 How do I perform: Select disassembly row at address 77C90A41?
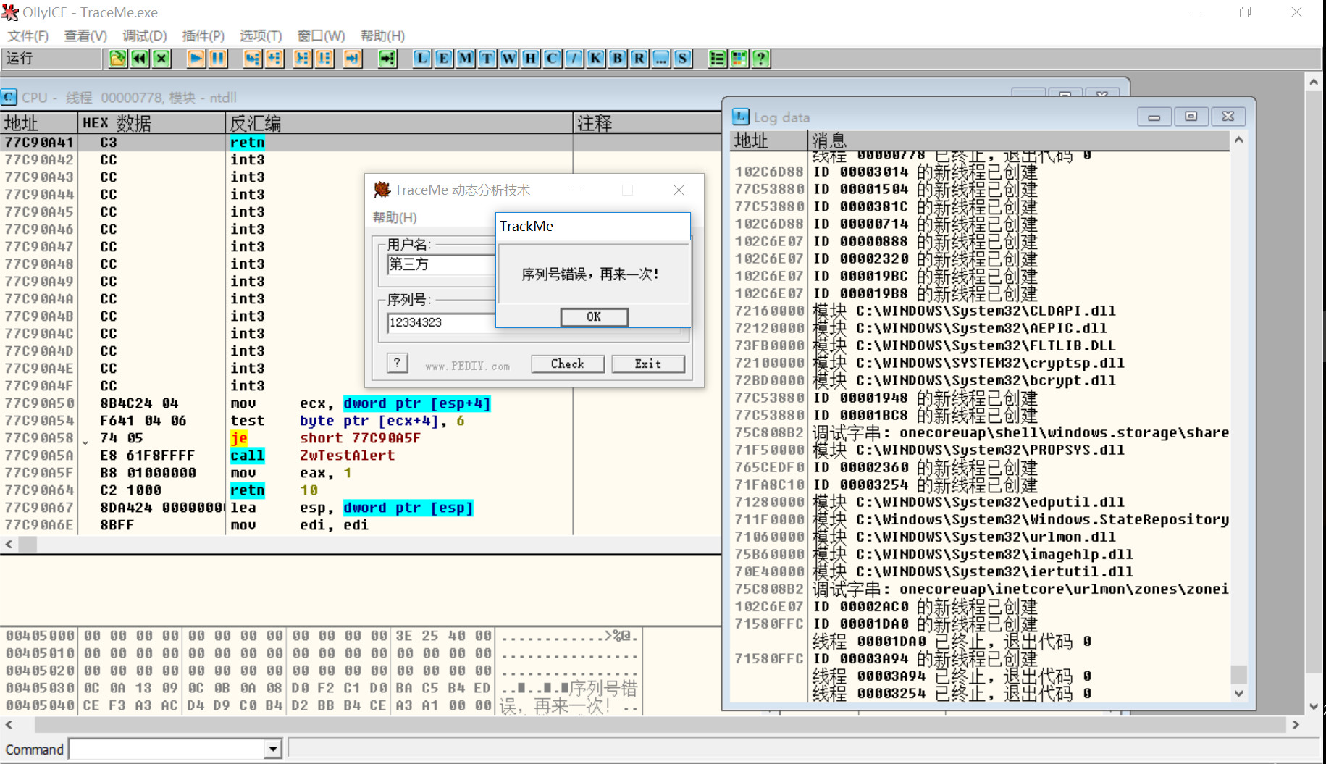[x=361, y=143]
